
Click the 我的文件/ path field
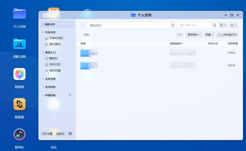[x=131, y=25]
